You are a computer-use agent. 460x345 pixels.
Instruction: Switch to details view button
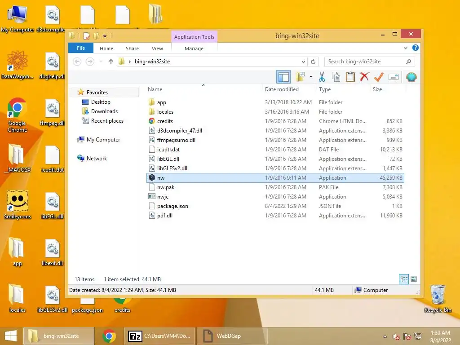click(404, 279)
